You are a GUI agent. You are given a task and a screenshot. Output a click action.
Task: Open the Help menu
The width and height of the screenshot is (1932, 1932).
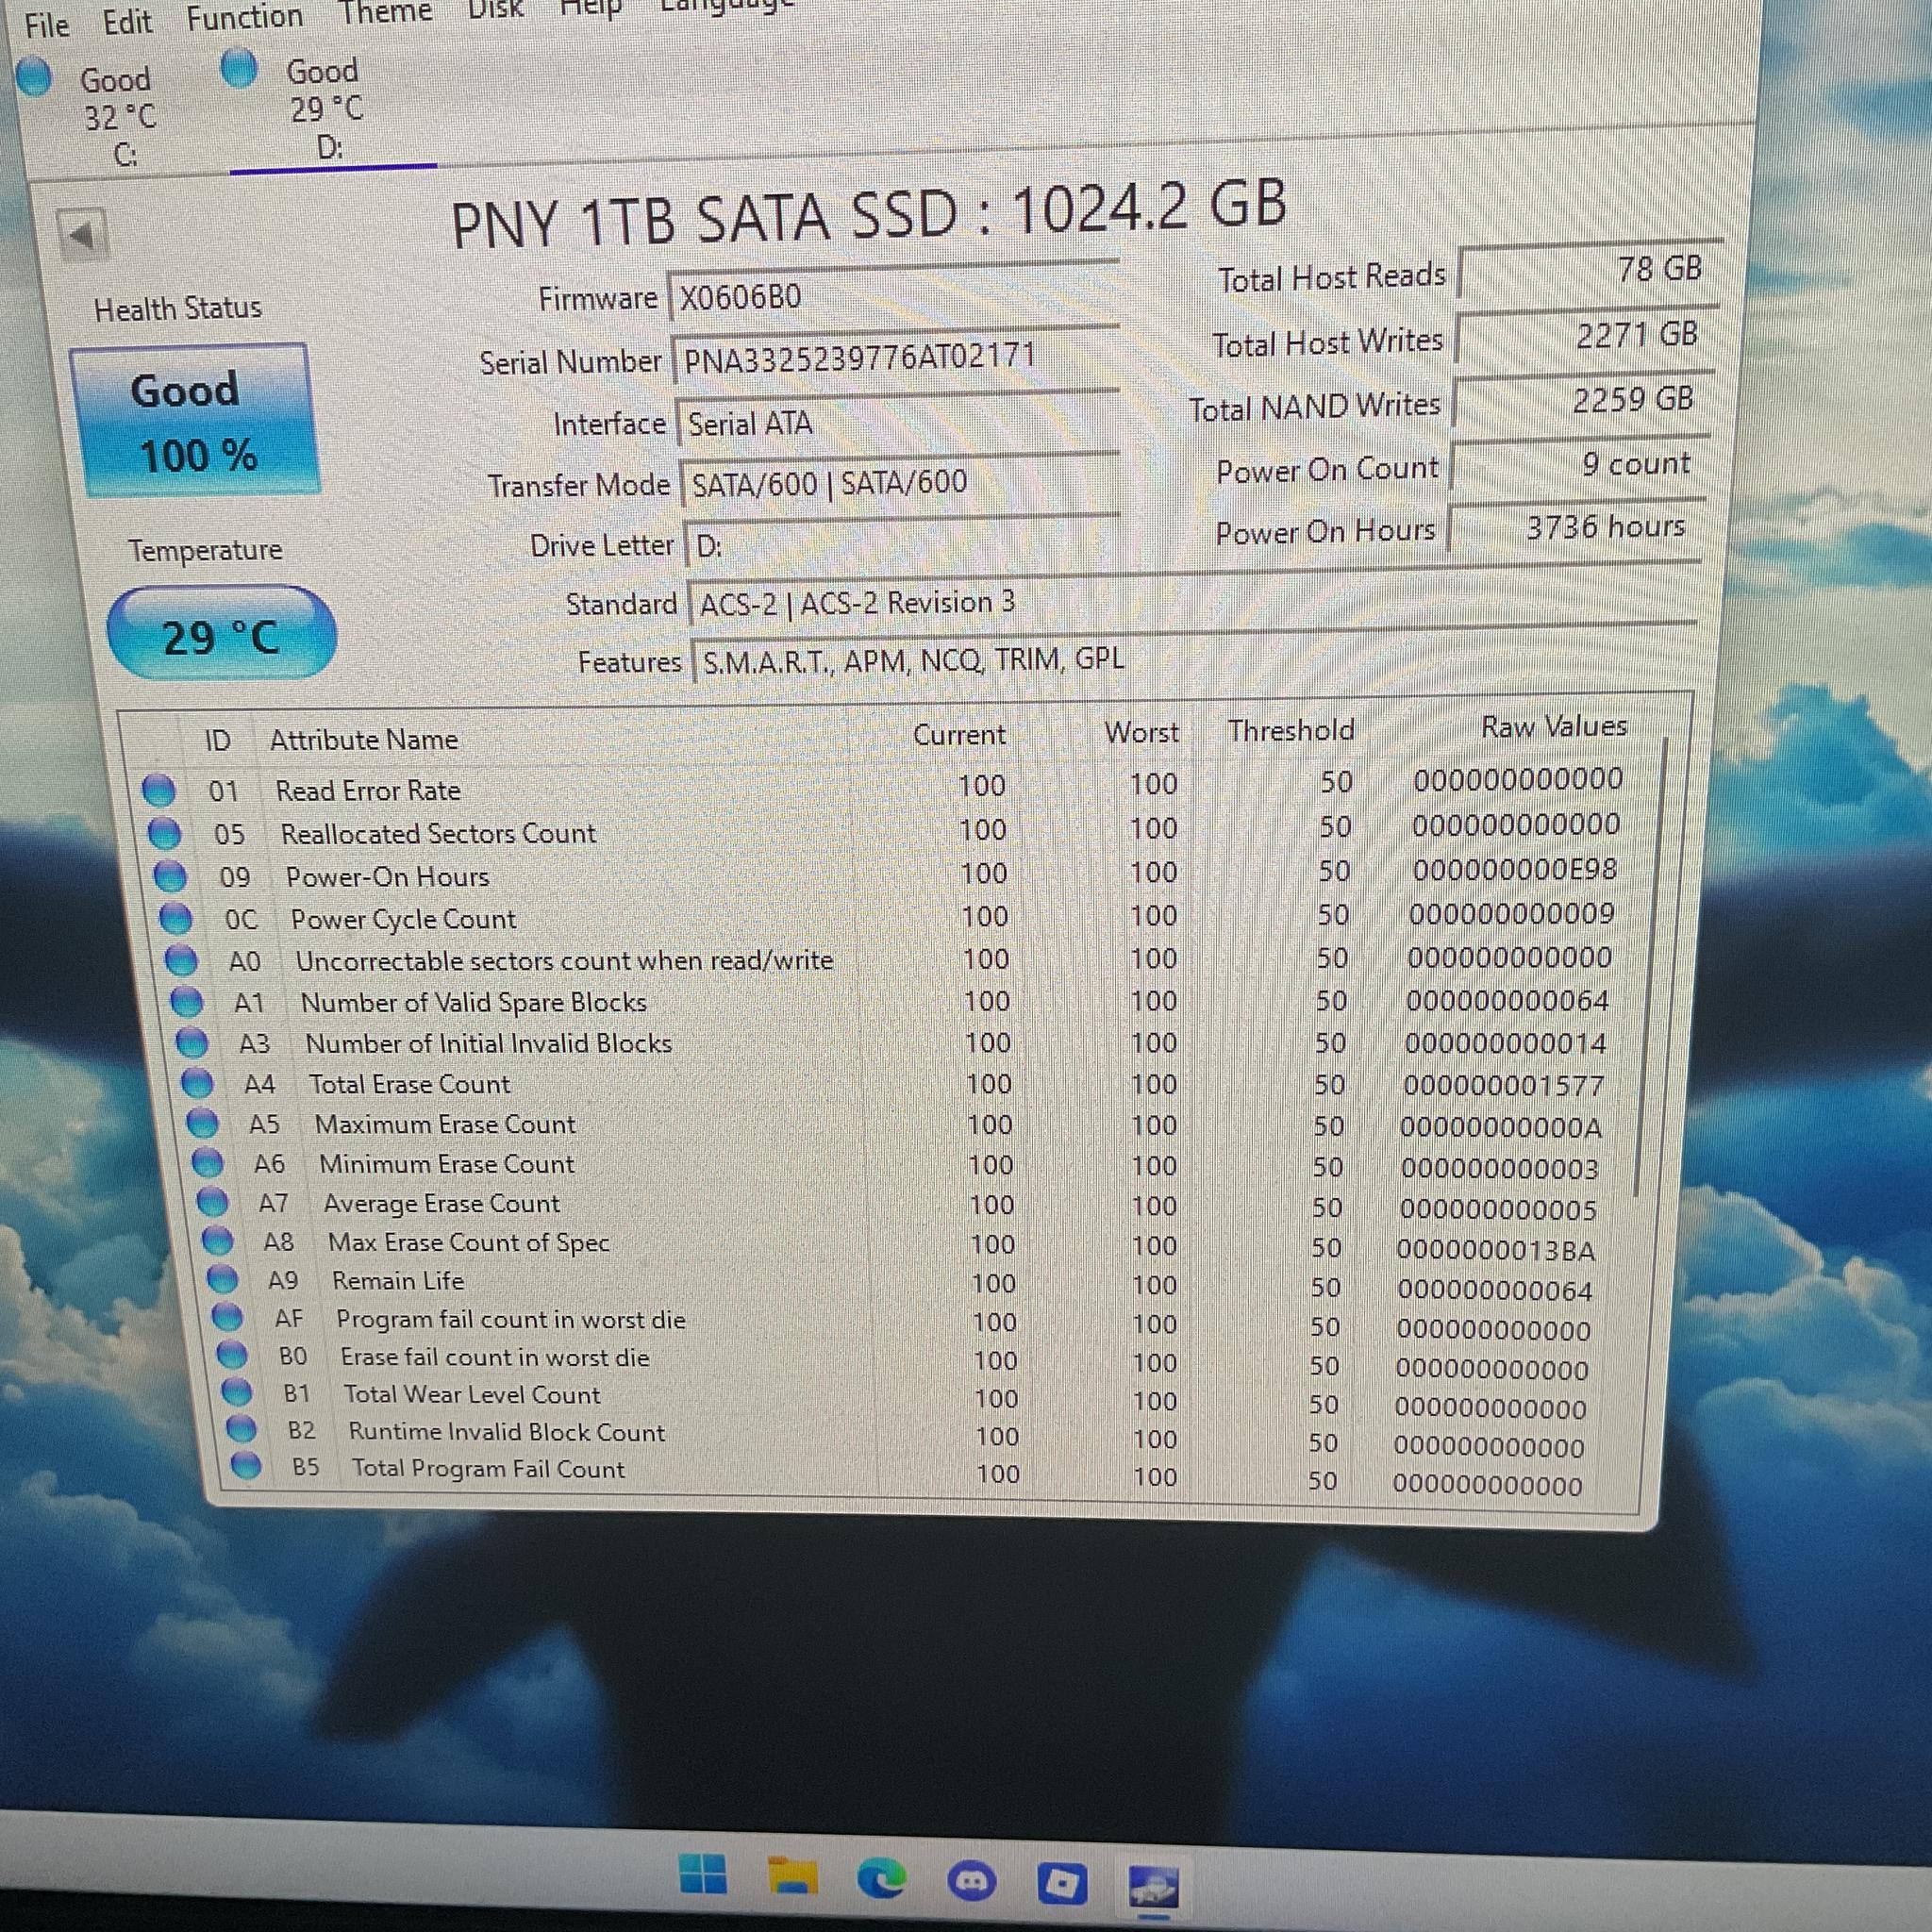[x=590, y=8]
